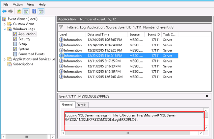Click the tree pane horizontal scrollbar thumb
This screenshot has height=139, width=214.
tap(27, 137)
